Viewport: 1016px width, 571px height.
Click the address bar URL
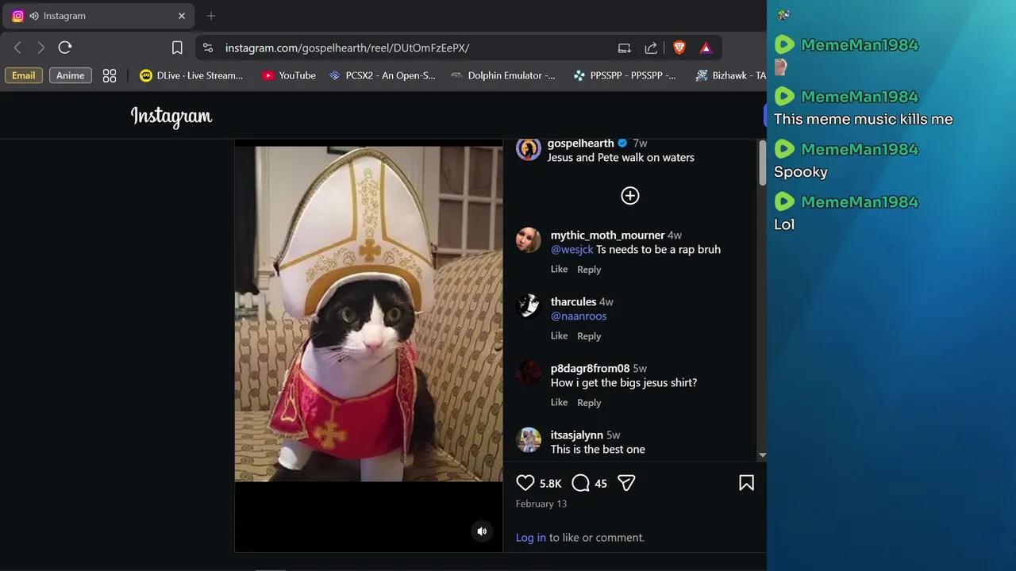coord(347,48)
